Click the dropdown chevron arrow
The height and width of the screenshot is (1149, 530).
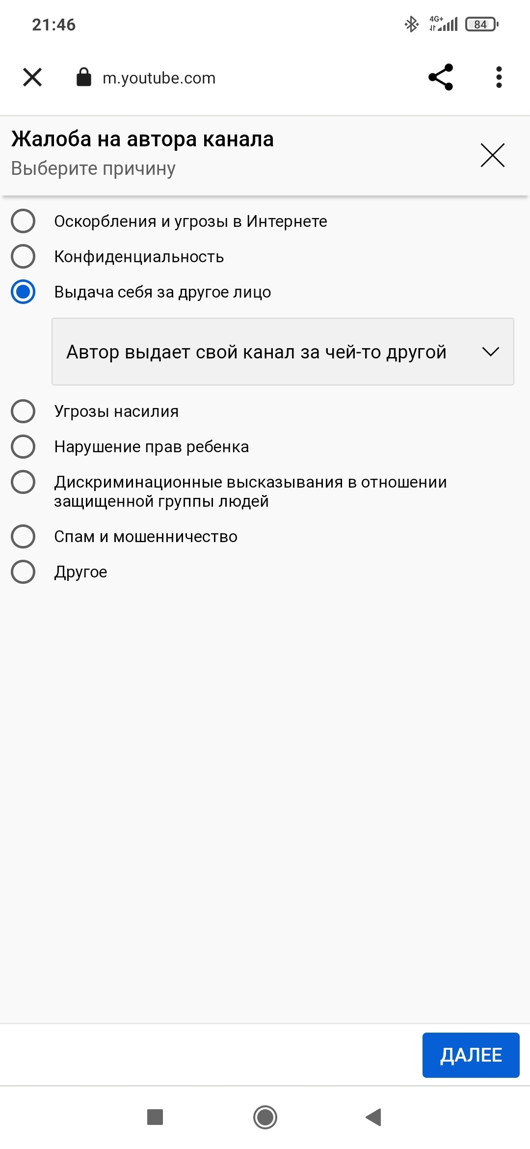pos(490,352)
